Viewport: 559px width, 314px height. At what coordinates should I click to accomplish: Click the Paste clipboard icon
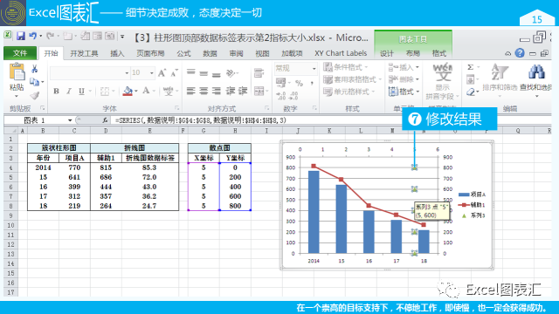coord(17,72)
